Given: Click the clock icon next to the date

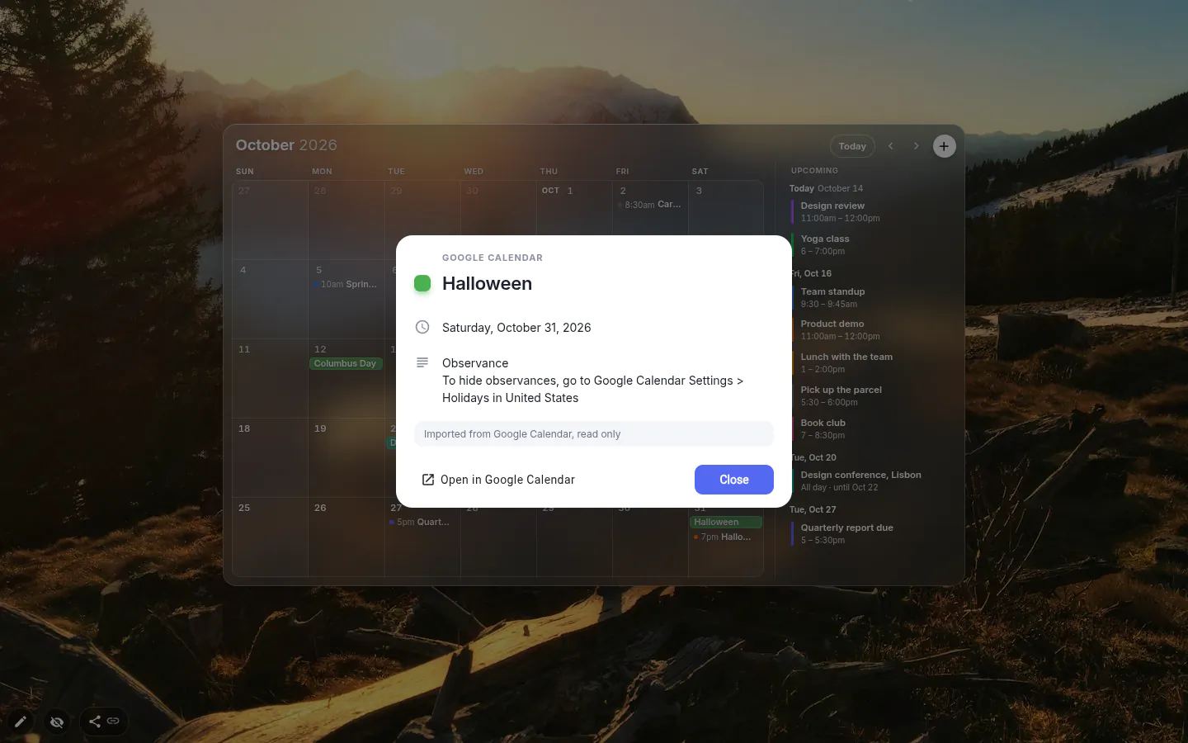Looking at the screenshot, I should [422, 327].
